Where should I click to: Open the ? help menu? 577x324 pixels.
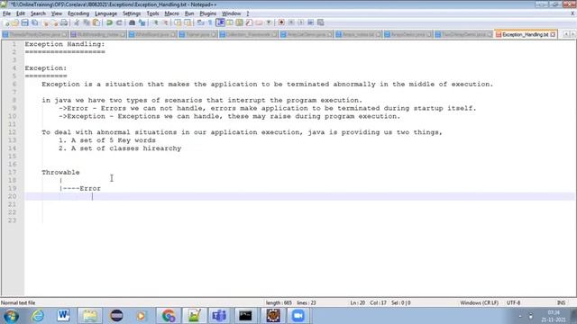point(248,13)
